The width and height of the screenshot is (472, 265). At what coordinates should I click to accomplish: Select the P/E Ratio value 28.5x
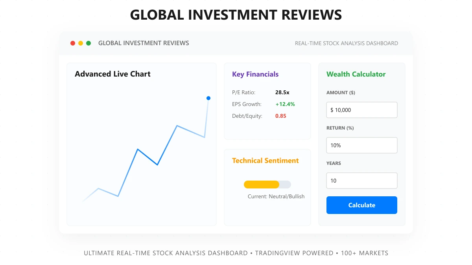click(x=282, y=93)
